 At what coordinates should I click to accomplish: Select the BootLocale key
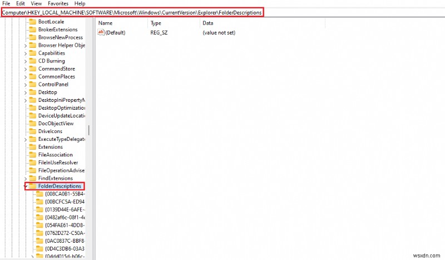point(51,22)
